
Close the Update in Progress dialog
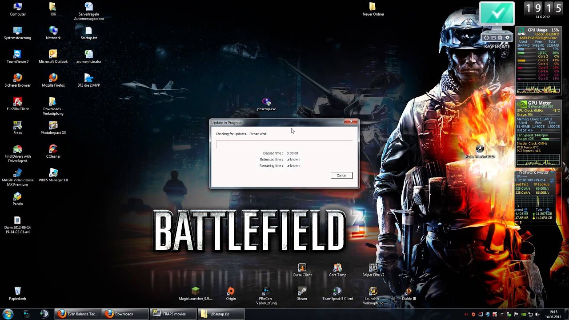pos(351,121)
